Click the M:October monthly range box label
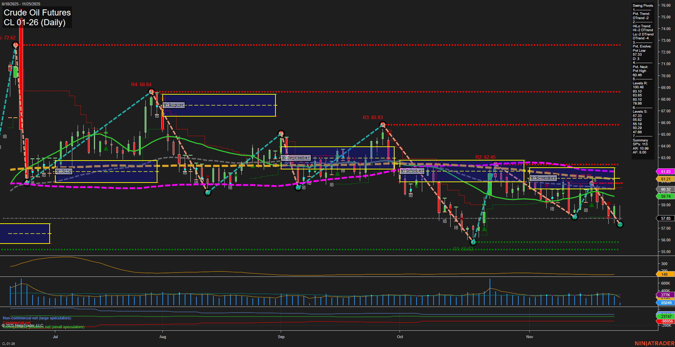 411,170
